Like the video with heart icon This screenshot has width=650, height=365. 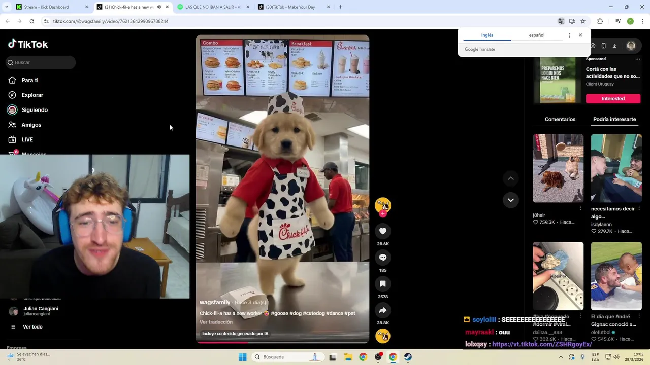383,231
